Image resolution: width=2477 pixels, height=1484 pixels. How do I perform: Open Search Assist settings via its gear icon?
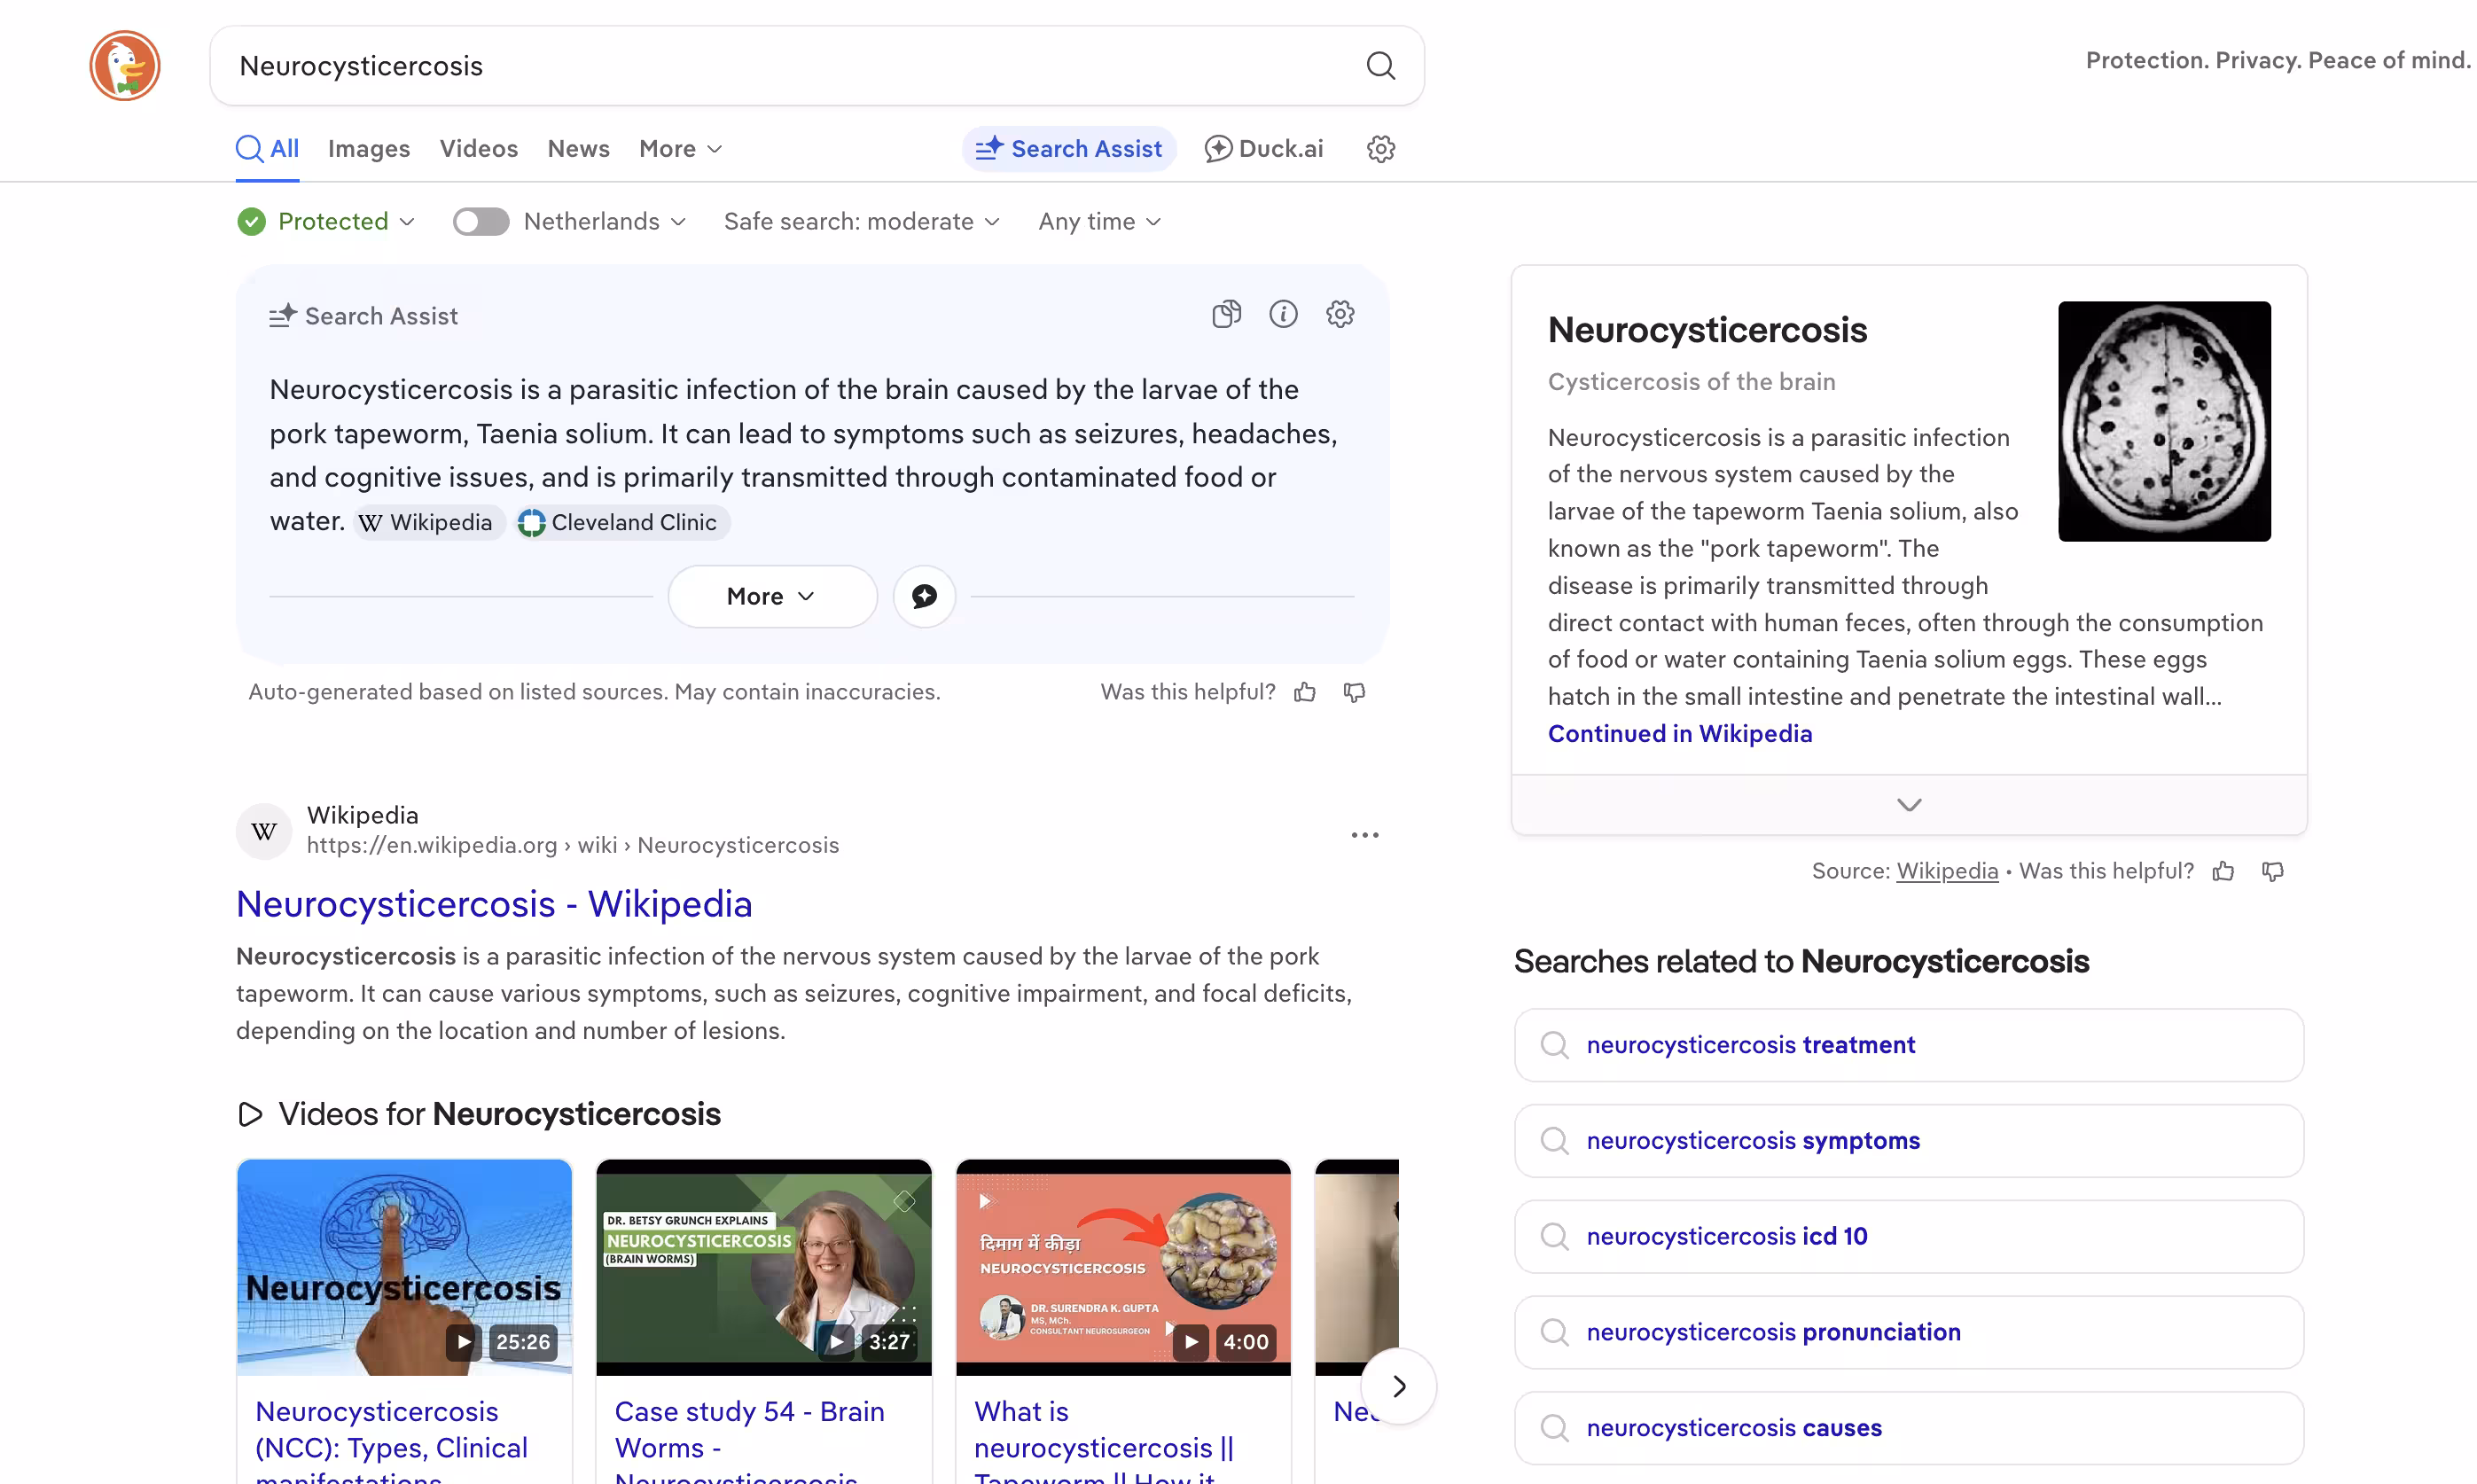click(x=1340, y=313)
